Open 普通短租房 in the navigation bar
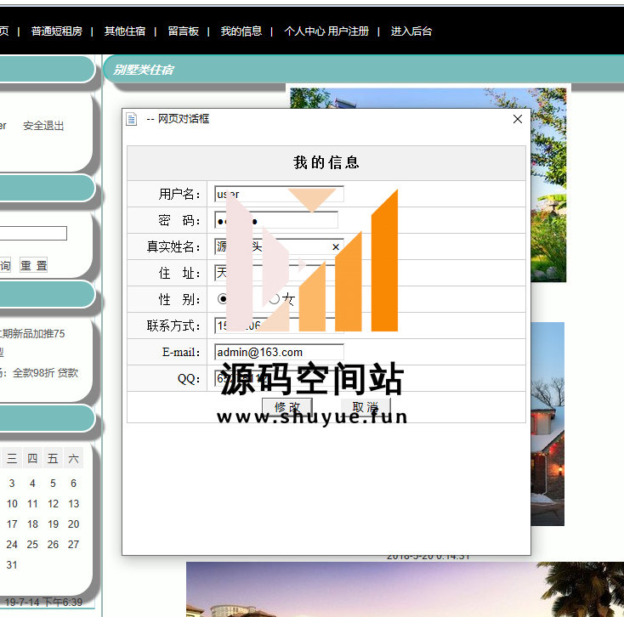The image size is (624, 617). [x=56, y=31]
